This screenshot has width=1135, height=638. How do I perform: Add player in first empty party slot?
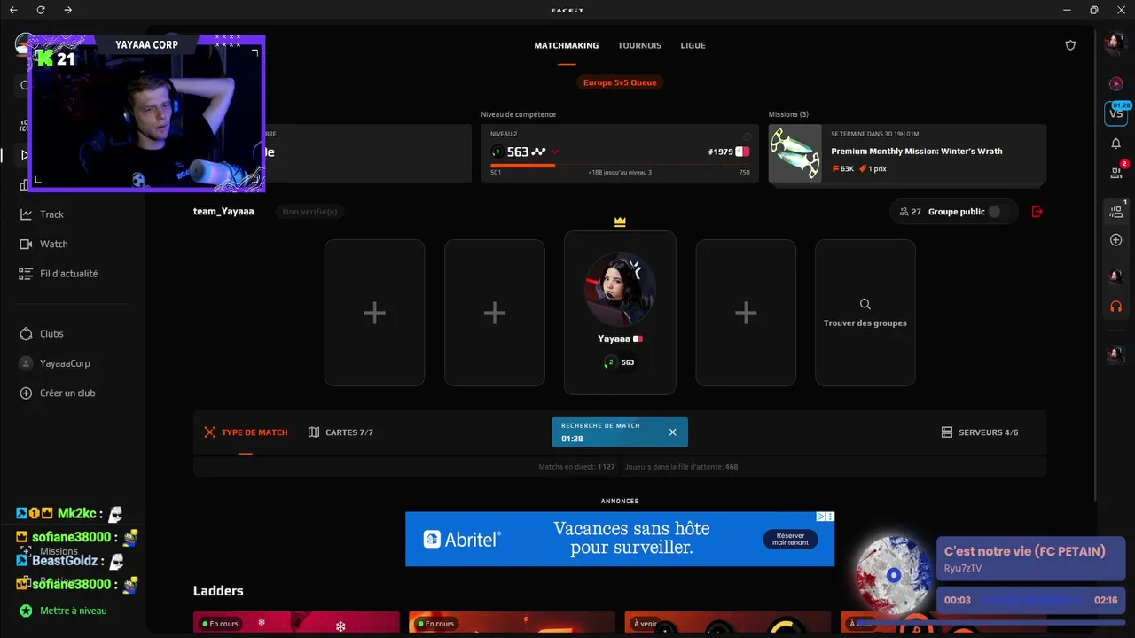click(x=374, y=313)
